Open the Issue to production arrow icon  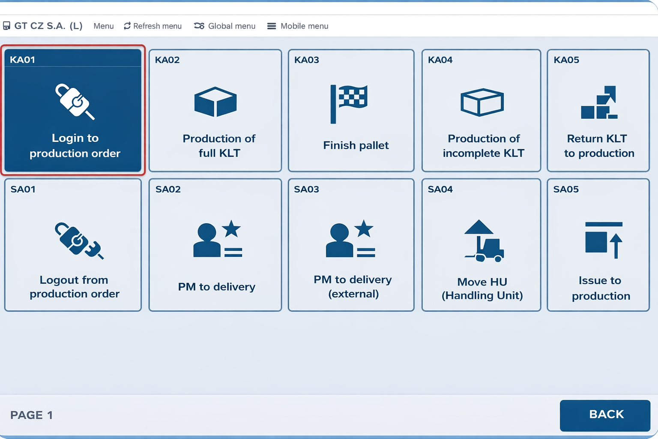(603, 239)
